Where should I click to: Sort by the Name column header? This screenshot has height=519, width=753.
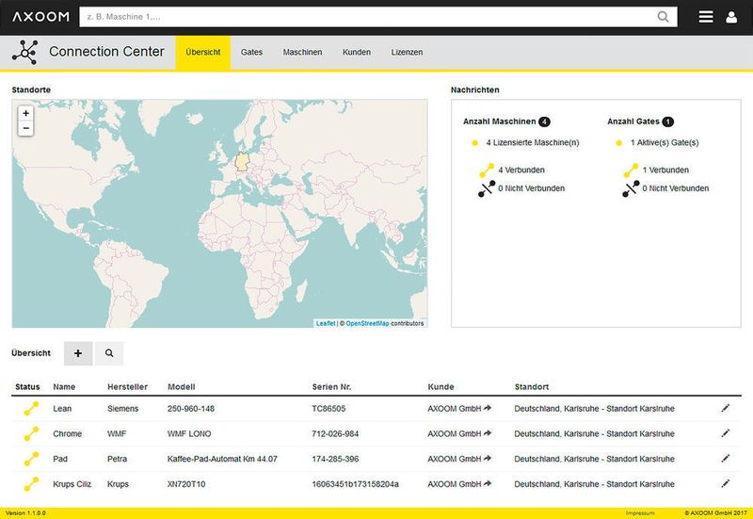64,387
